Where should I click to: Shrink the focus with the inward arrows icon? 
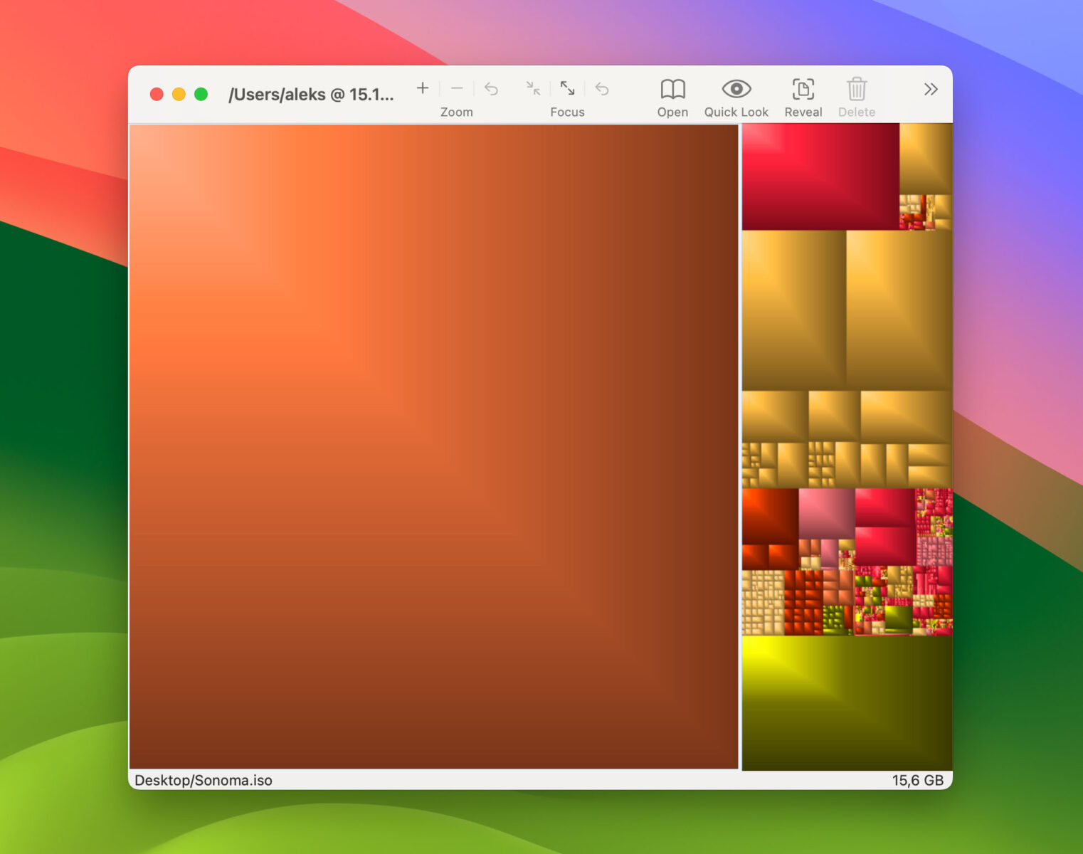pyautogui.click(x=532, y=88)
